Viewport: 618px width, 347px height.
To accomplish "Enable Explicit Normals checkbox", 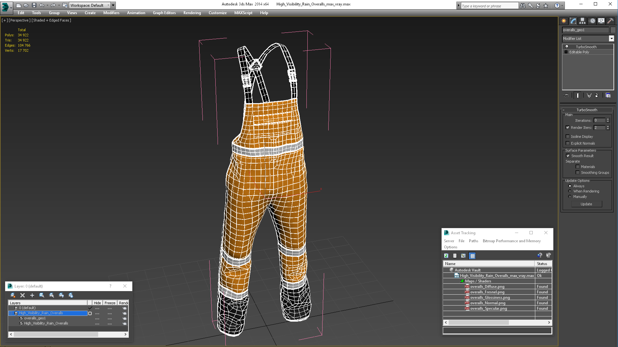I will [x=568, y=143].
